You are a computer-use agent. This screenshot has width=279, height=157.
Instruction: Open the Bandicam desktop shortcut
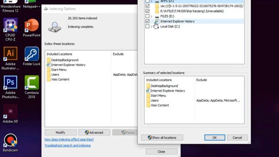[10, 143]
